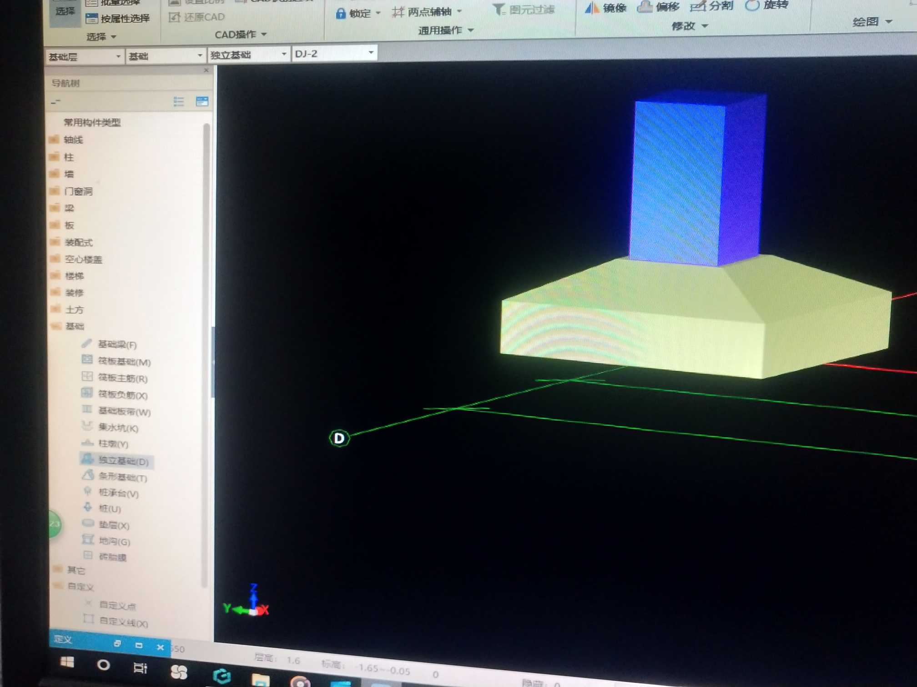917x687 pixels.
Task: Maximize the 定义 window
Action: (139, 645)
